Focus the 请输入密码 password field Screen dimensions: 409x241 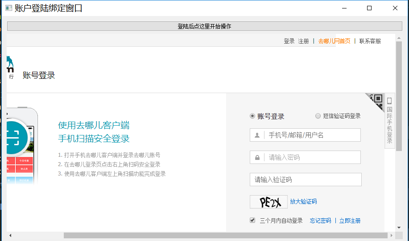(x=305, y=157)
